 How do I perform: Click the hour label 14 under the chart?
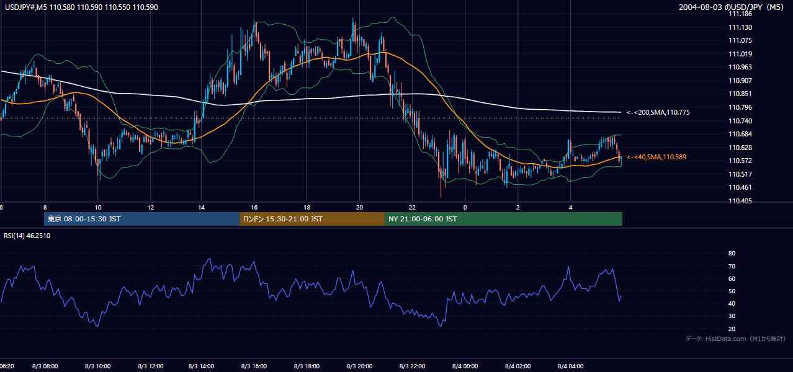202,207
